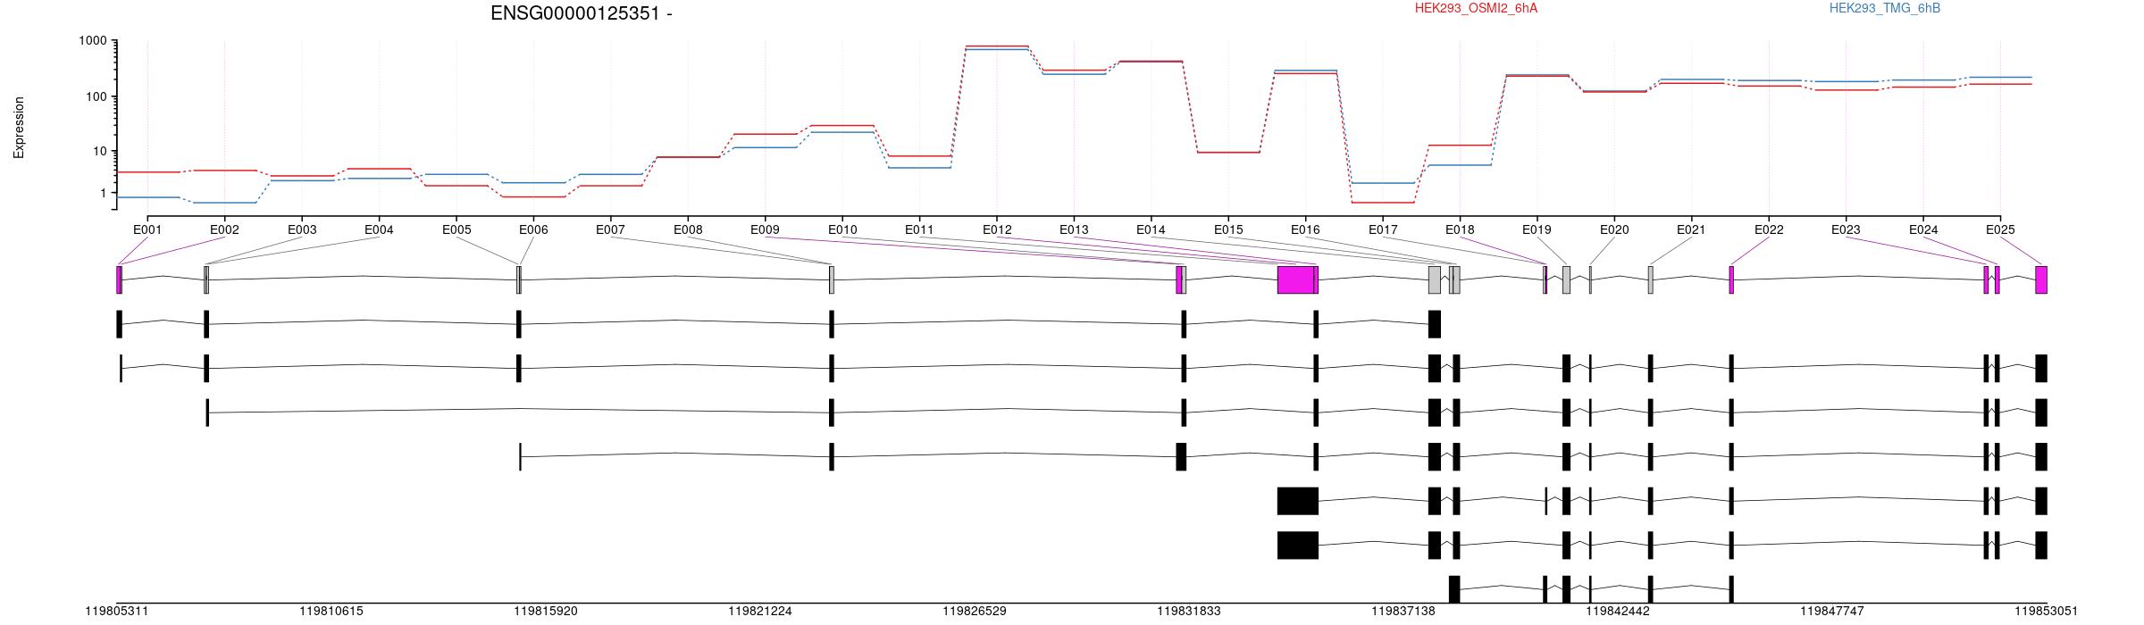
Task: Click genomic coordinate 119815920
Action: pos(546,612)
